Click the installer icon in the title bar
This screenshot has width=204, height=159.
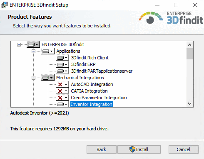pyautogui.click(x=4, y=5)
